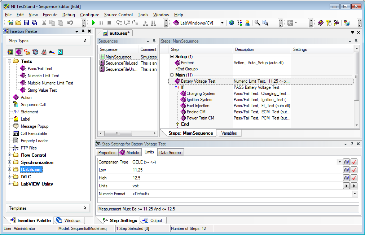Click the green Run execution button

click(x=93, y=23)
